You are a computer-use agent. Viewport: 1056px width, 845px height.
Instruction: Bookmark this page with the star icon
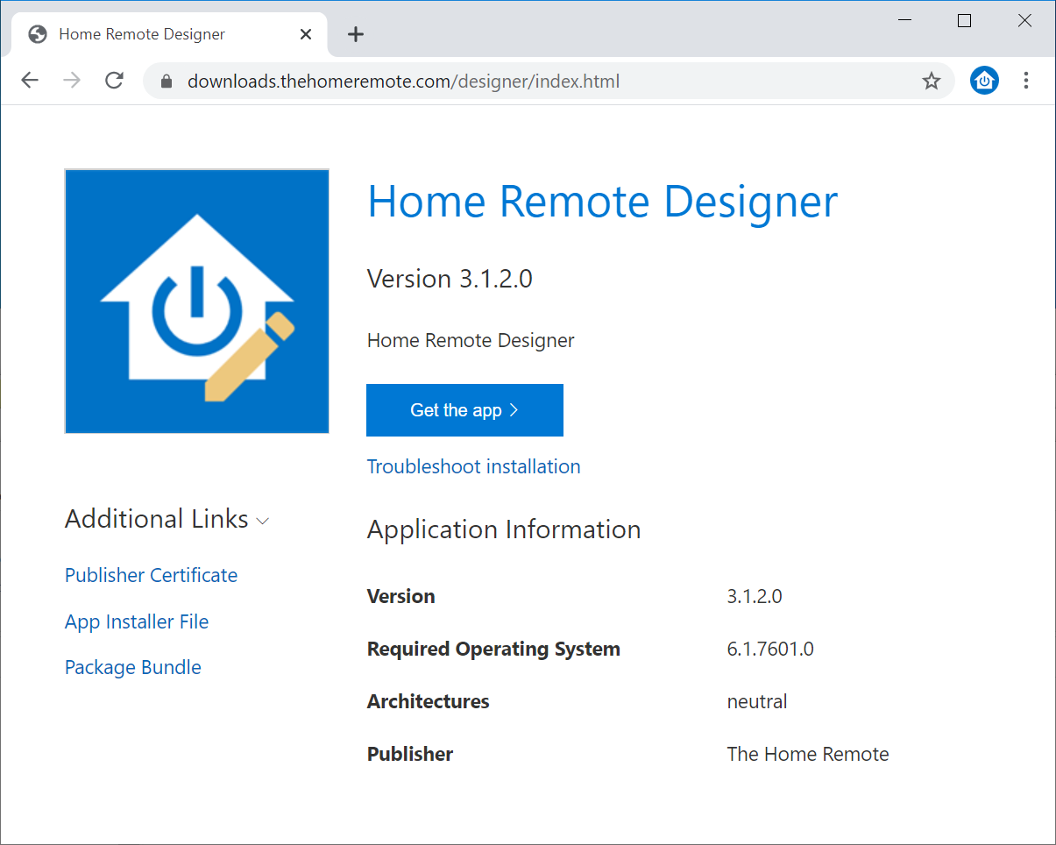tap(931, 82)
